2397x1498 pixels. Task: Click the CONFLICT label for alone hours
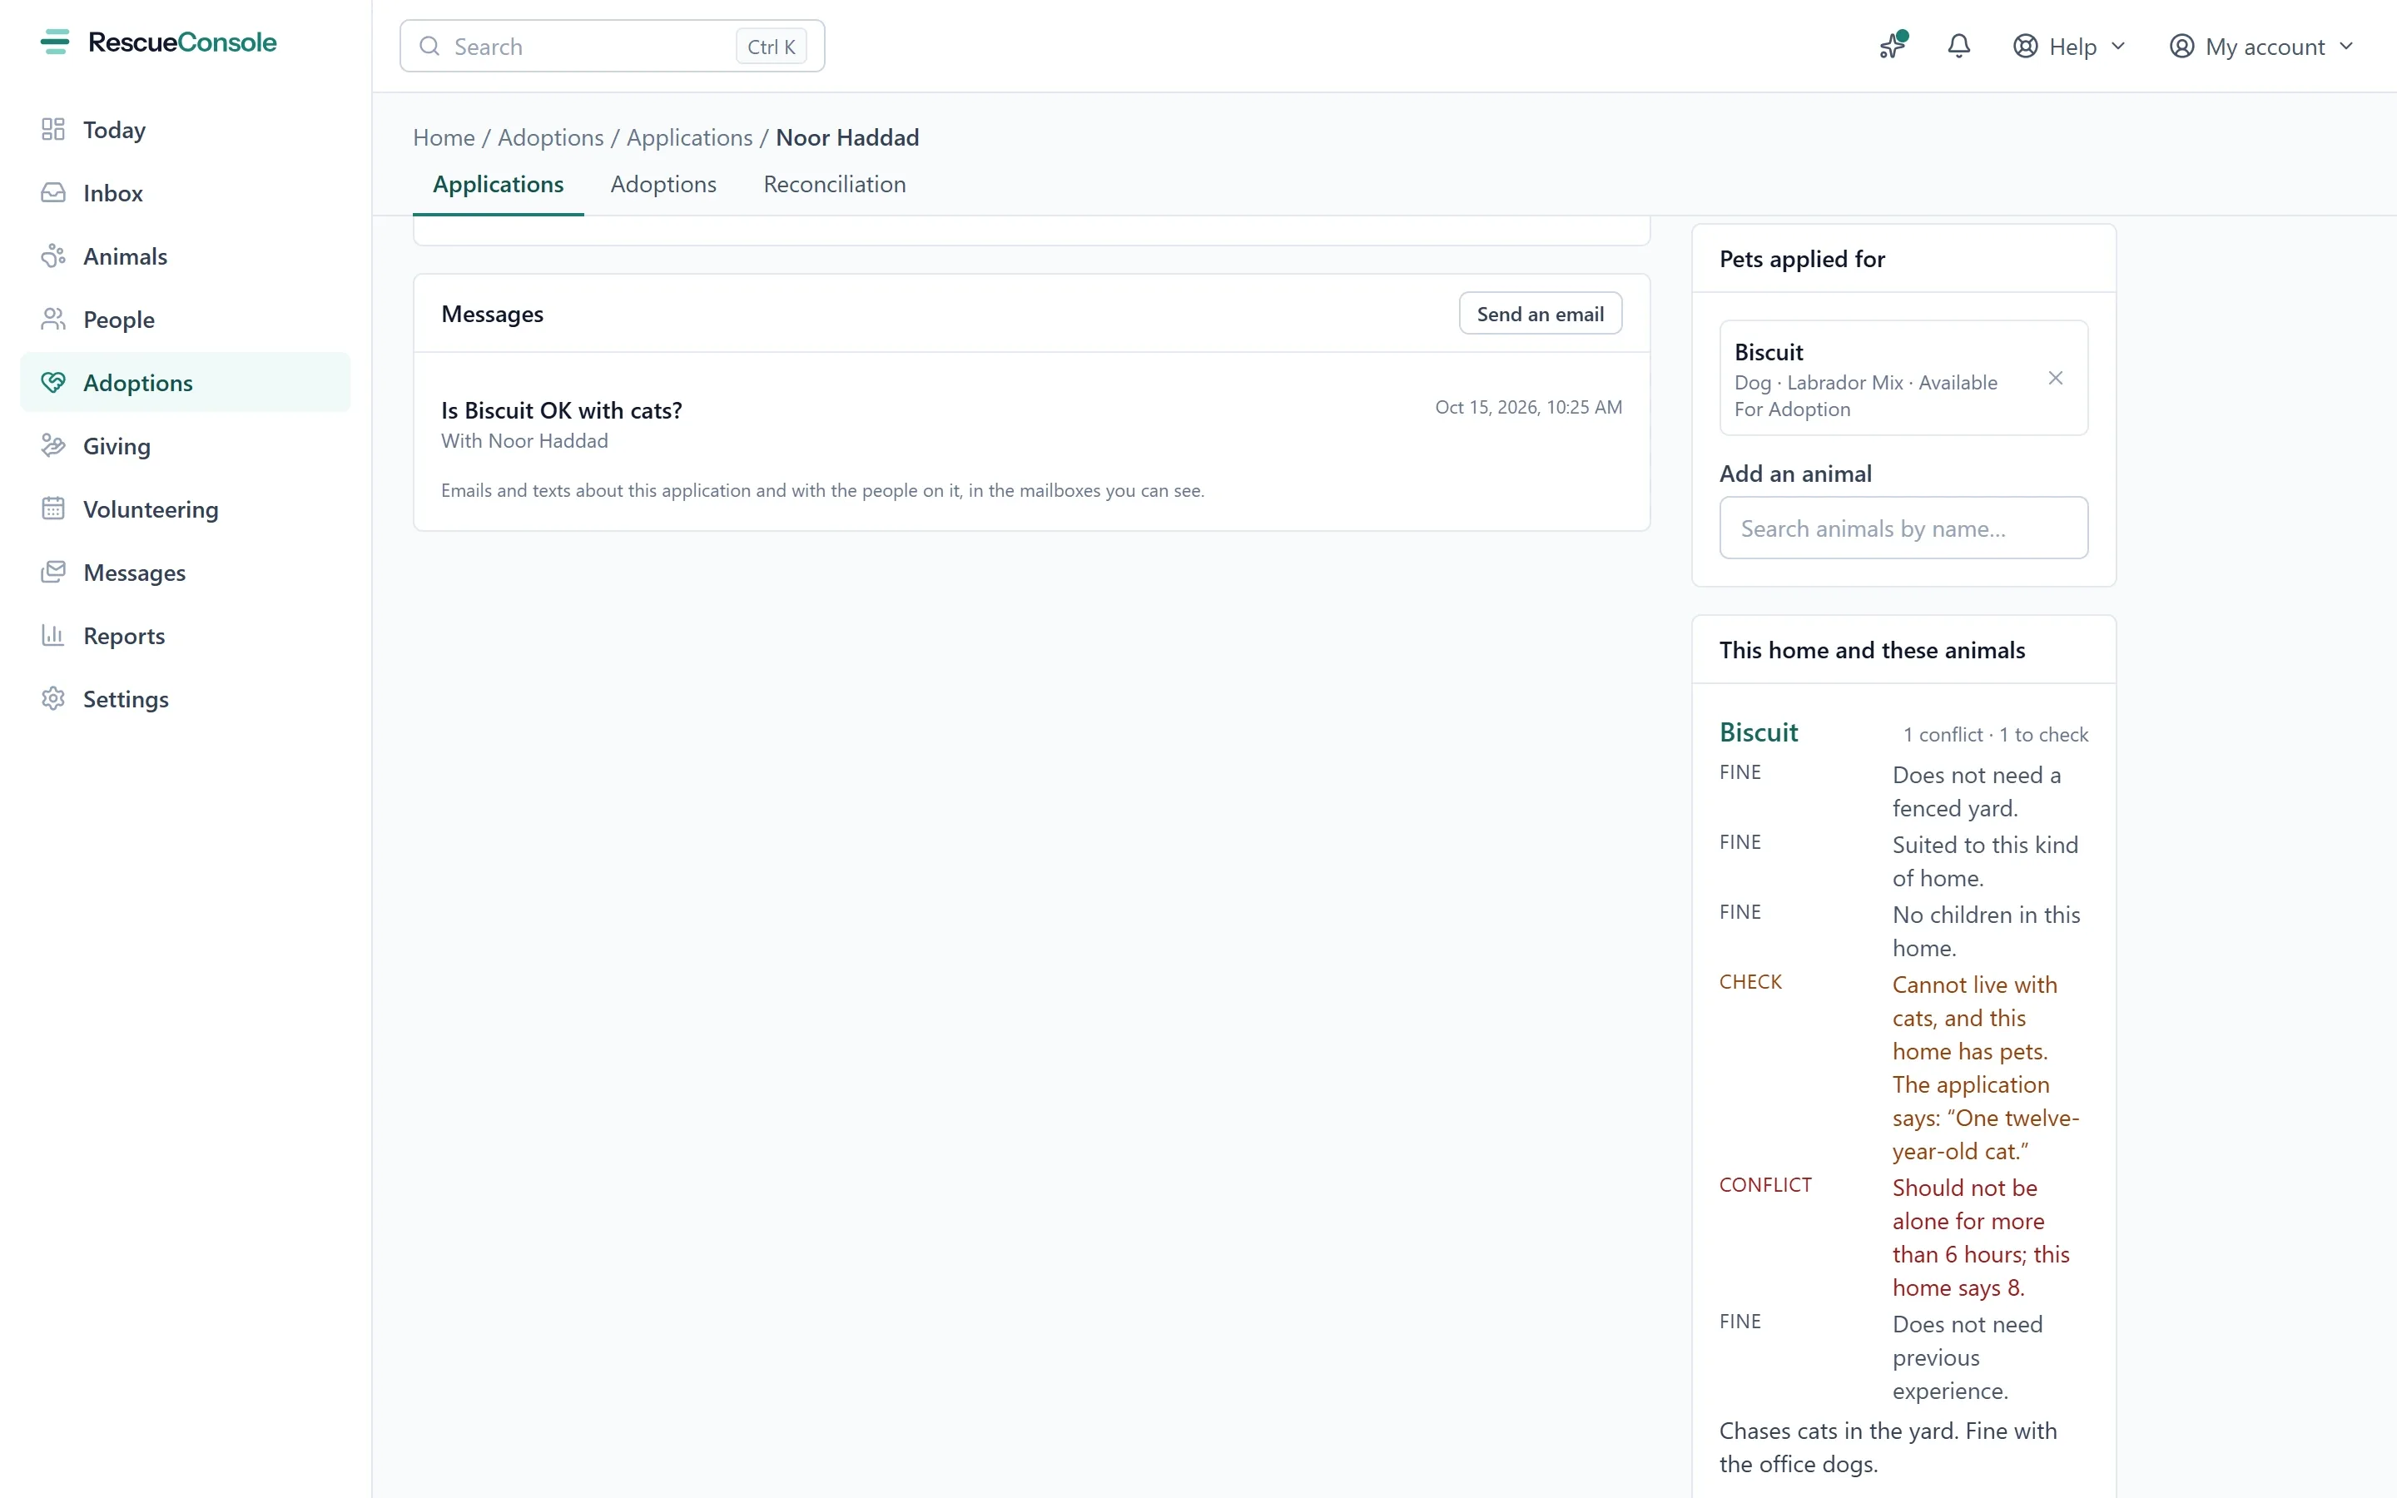[1765, 1185]
